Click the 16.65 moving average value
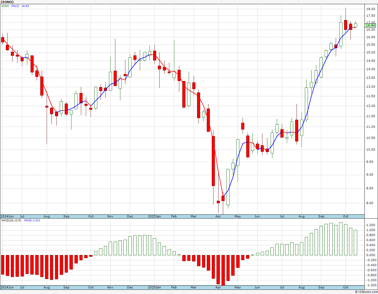Viewport: 378px width, 294px height. tap(25, 6)
